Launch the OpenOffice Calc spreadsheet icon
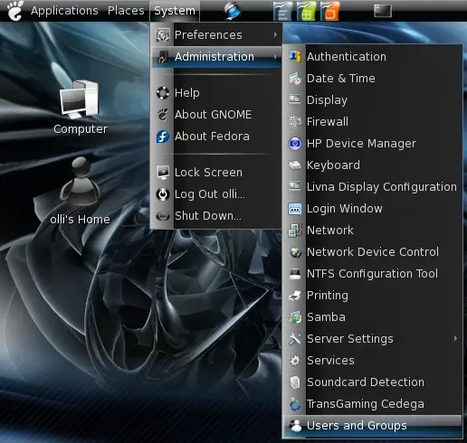The width and height of the screenshot is (467, 443). [307, 11]
